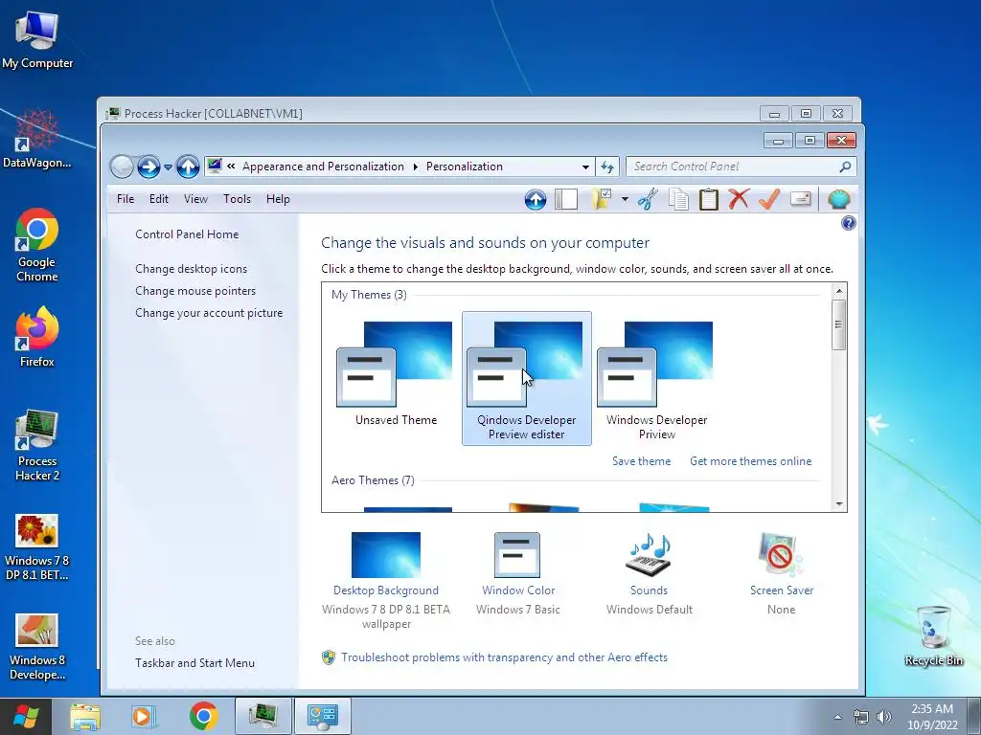The height and width of the screenshot is (735, 981).
Task: Click the Up navigation button by address bar
Action: click(188, 167)
